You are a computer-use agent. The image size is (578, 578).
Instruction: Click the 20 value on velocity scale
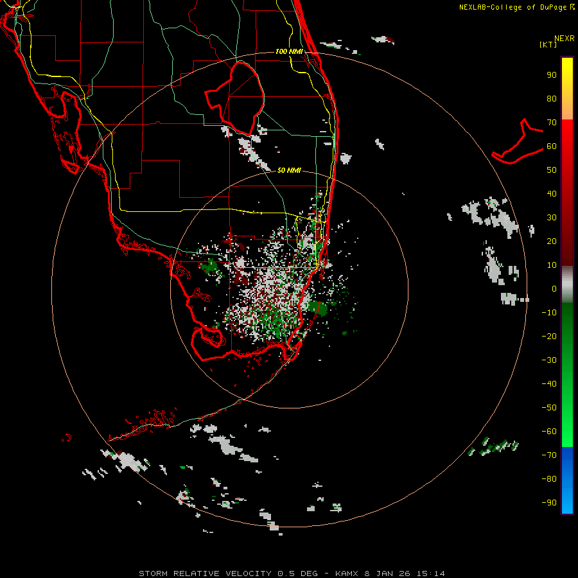tap(552, 241)
